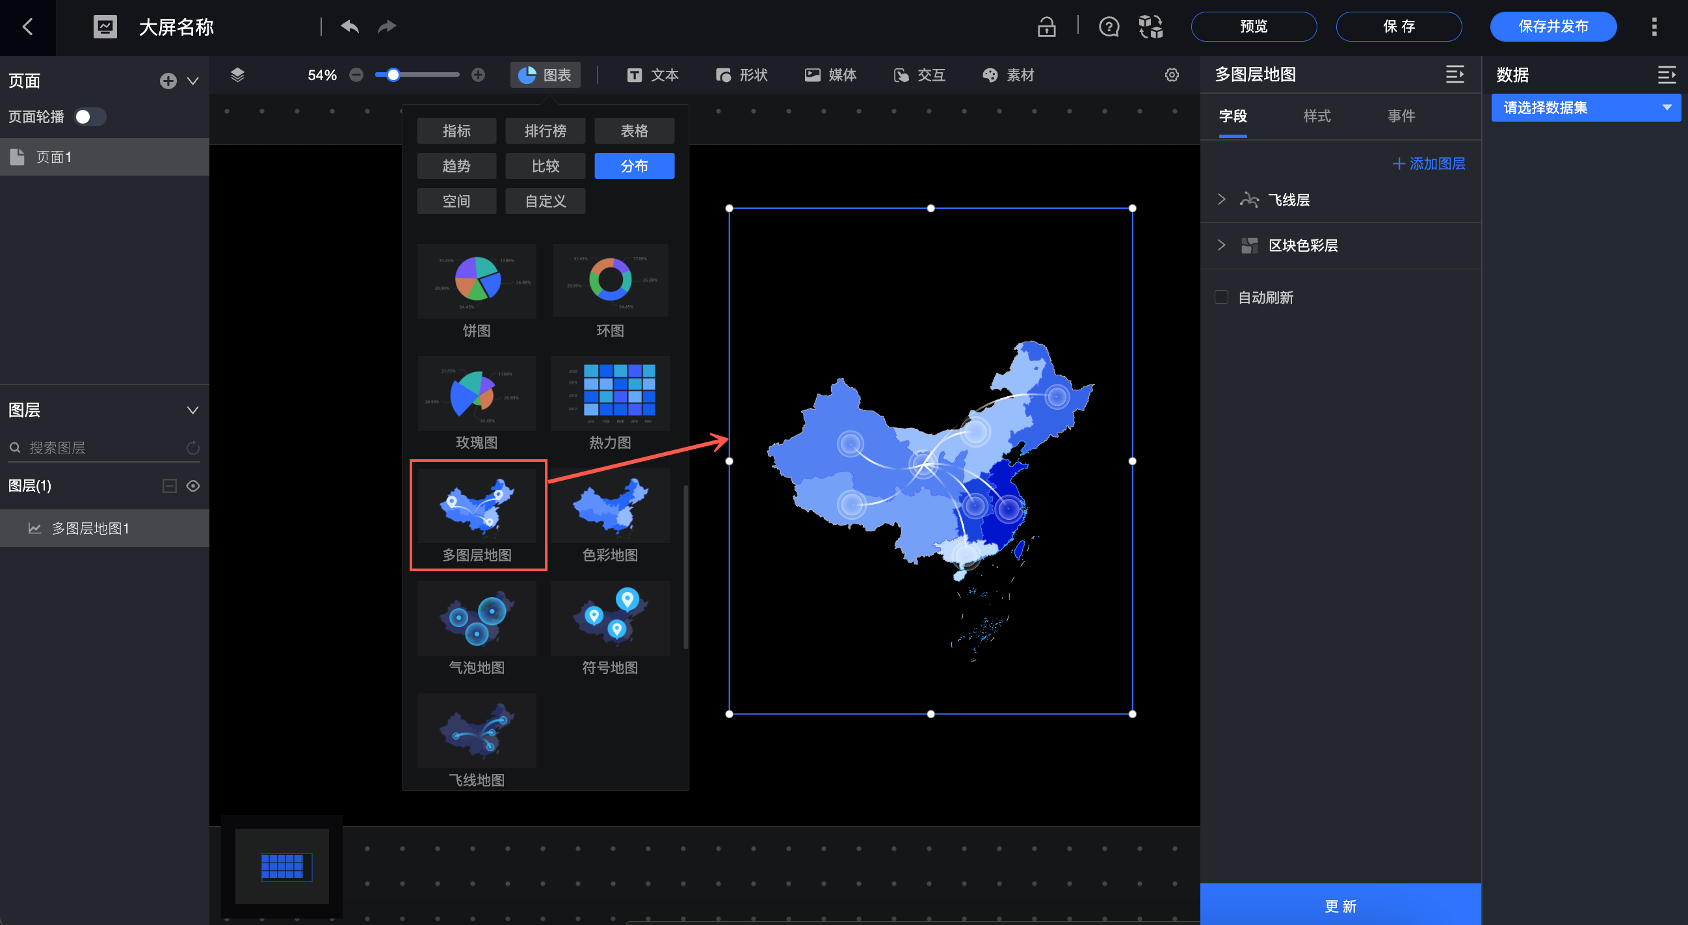Open the help question mark icon
This screenshot has height=925, width=1688.
[1109, 27]
